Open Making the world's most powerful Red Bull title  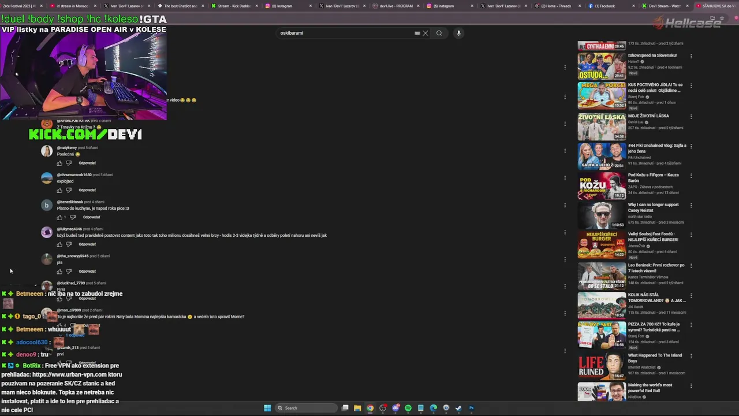point(651,388)
